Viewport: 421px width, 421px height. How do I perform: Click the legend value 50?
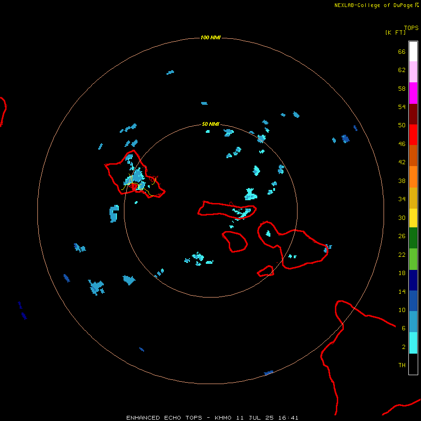[402, 125]
